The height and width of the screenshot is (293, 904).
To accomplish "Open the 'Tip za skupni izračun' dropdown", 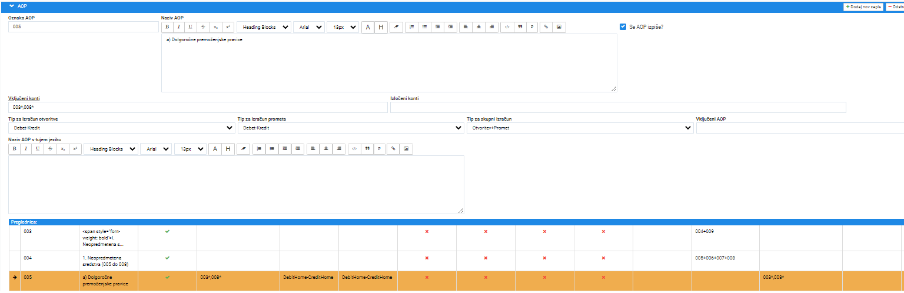I will click(580, 128).
